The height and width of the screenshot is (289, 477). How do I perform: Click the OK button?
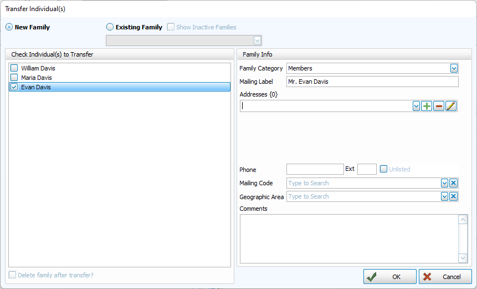tap(389, 276)
